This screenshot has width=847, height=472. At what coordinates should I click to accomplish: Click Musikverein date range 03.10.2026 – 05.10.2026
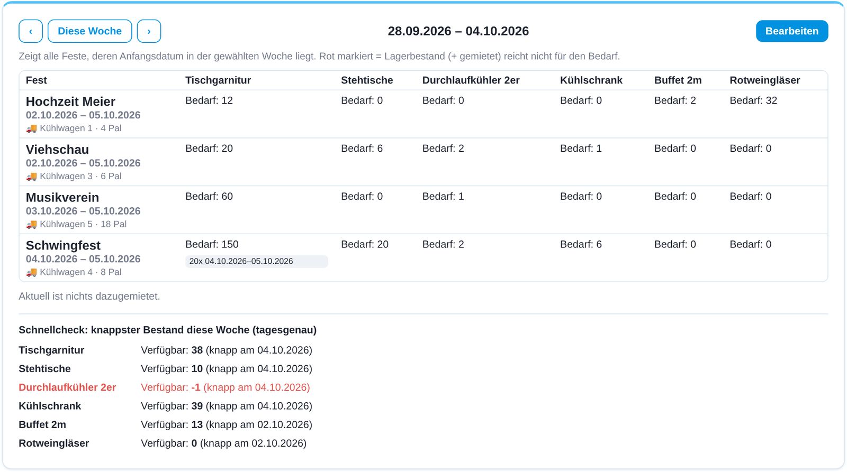point(83,211)
